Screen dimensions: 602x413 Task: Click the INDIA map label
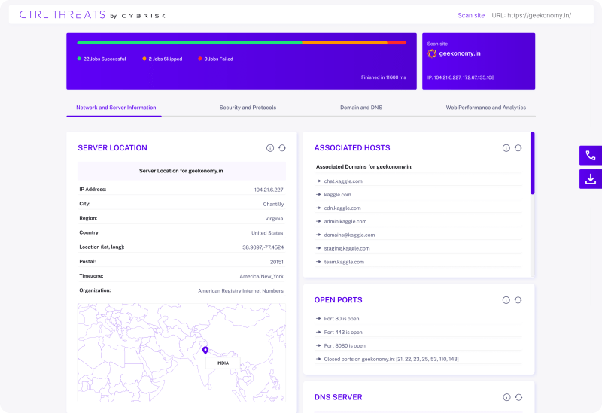point(223,363)
